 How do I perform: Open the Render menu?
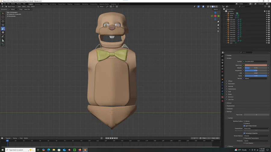(x=13, y=4)
